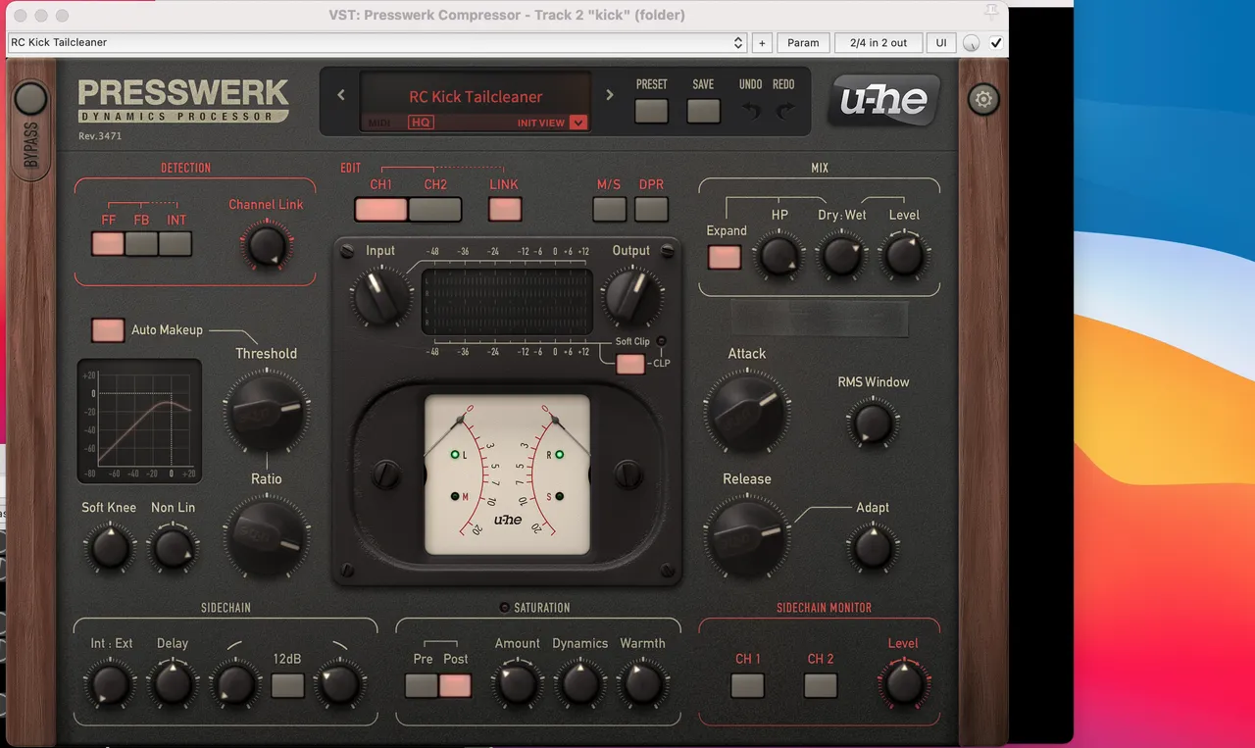Toggle the DPR button

pyautogui.click(x=651, y=209)
